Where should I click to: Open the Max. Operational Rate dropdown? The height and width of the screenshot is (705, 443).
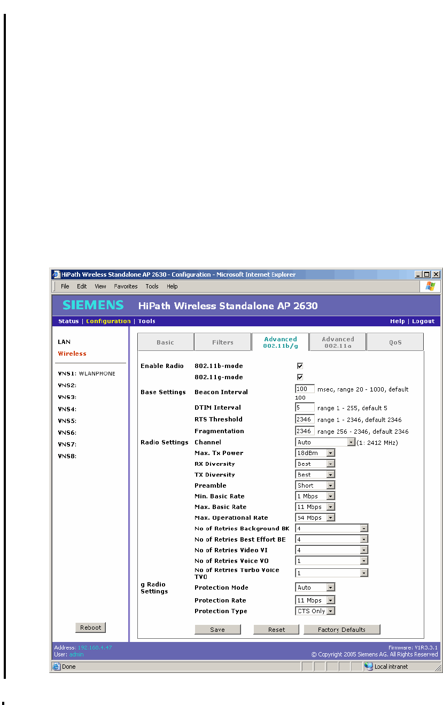pos(315,518)
